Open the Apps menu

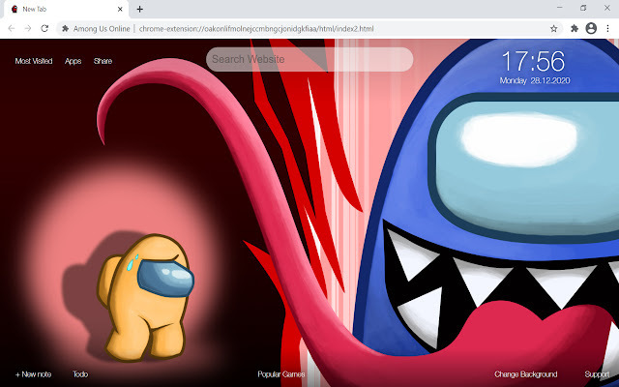pyautogui.click(x=74, y=61)
